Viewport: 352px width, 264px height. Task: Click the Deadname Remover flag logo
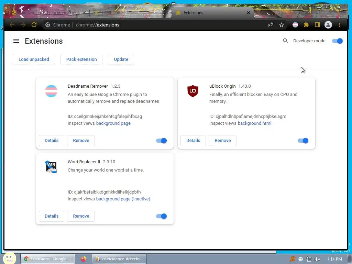51,91
